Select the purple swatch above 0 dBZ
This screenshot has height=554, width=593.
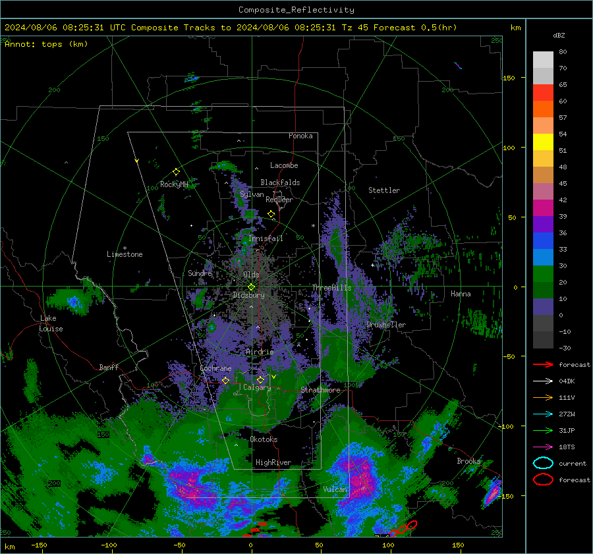pyautogui.click(x=543, y=307)
